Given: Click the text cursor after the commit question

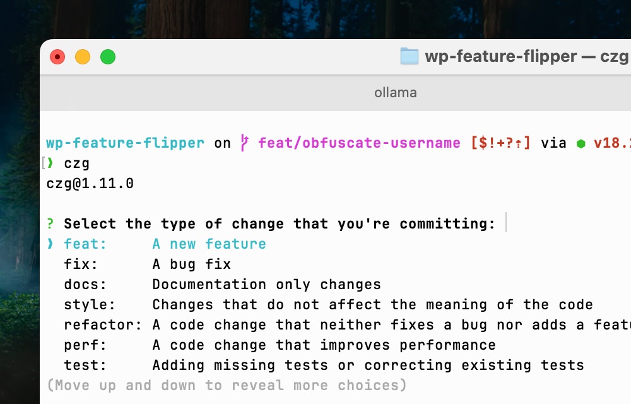Looking at the screenshot, I should 506,223.
